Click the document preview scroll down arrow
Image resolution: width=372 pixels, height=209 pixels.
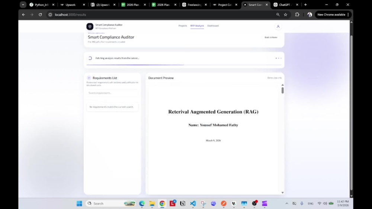283,193
